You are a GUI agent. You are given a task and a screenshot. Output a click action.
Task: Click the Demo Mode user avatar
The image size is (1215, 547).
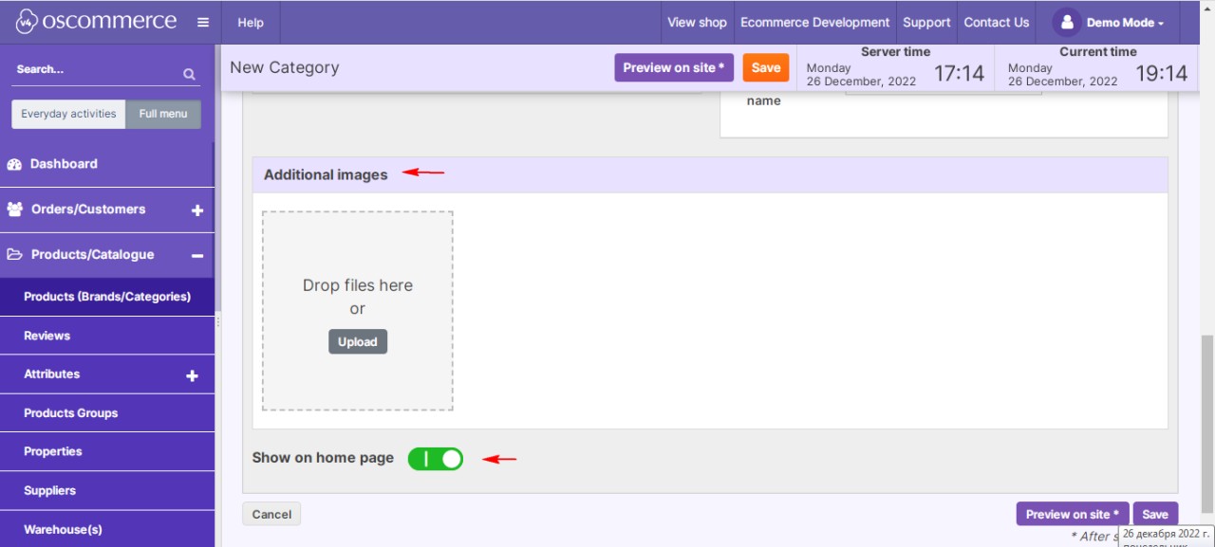point(1067,23)
